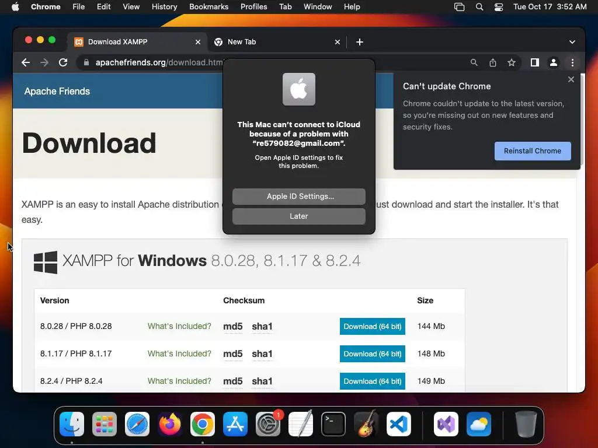Expand the tab search chevron
598x448 pixels.
click(x=572, y=42)
